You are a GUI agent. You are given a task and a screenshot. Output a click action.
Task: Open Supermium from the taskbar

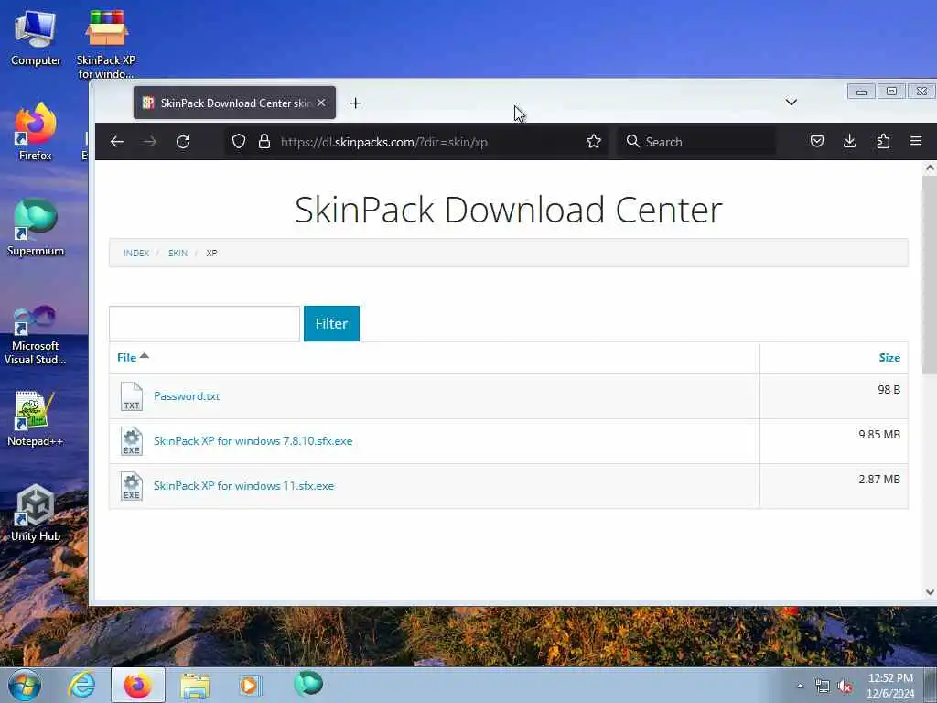tap(308, 685)
